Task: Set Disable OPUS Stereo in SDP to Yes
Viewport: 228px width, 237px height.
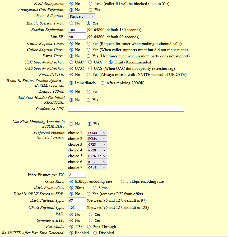Action: pyautogui.click(x=89, y=194)
